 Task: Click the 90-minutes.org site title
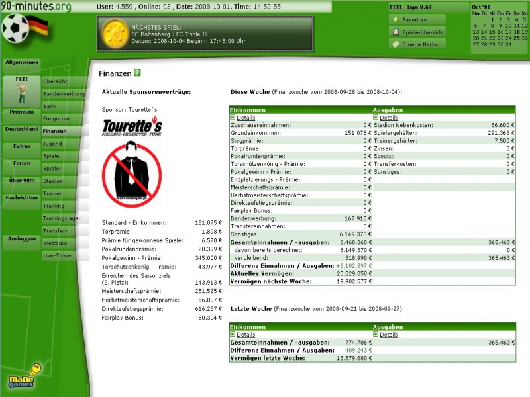[x=36, y=6]
